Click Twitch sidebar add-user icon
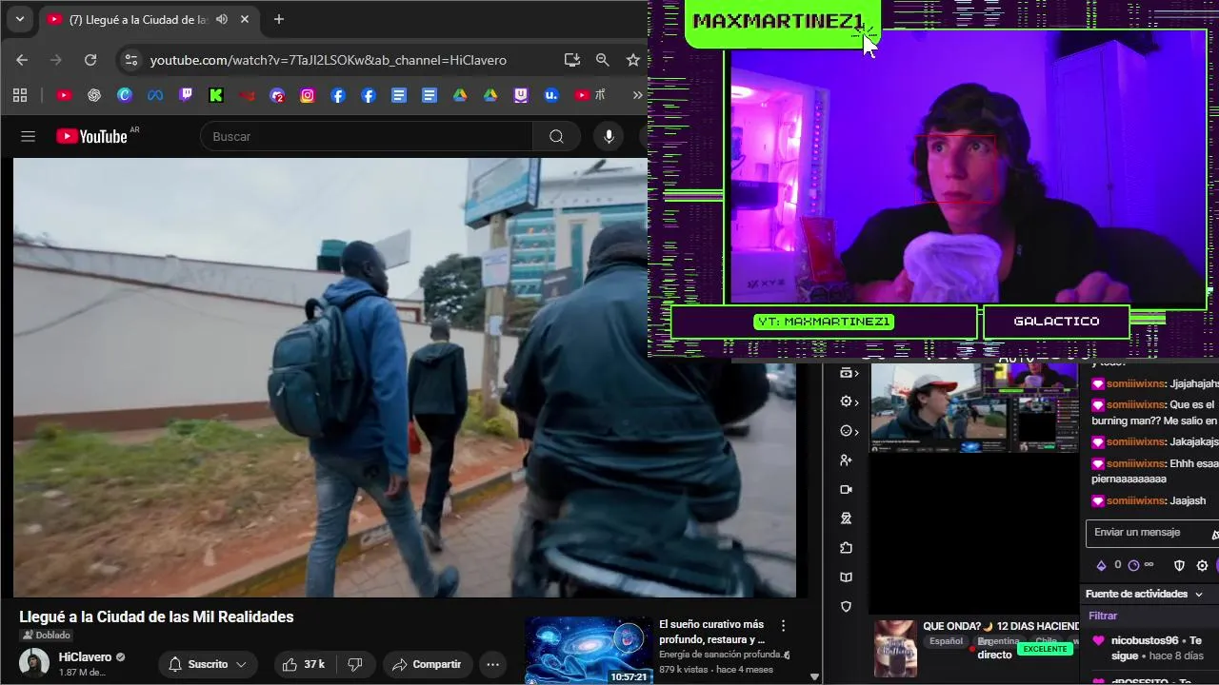1219x685 pixels. 846,460
